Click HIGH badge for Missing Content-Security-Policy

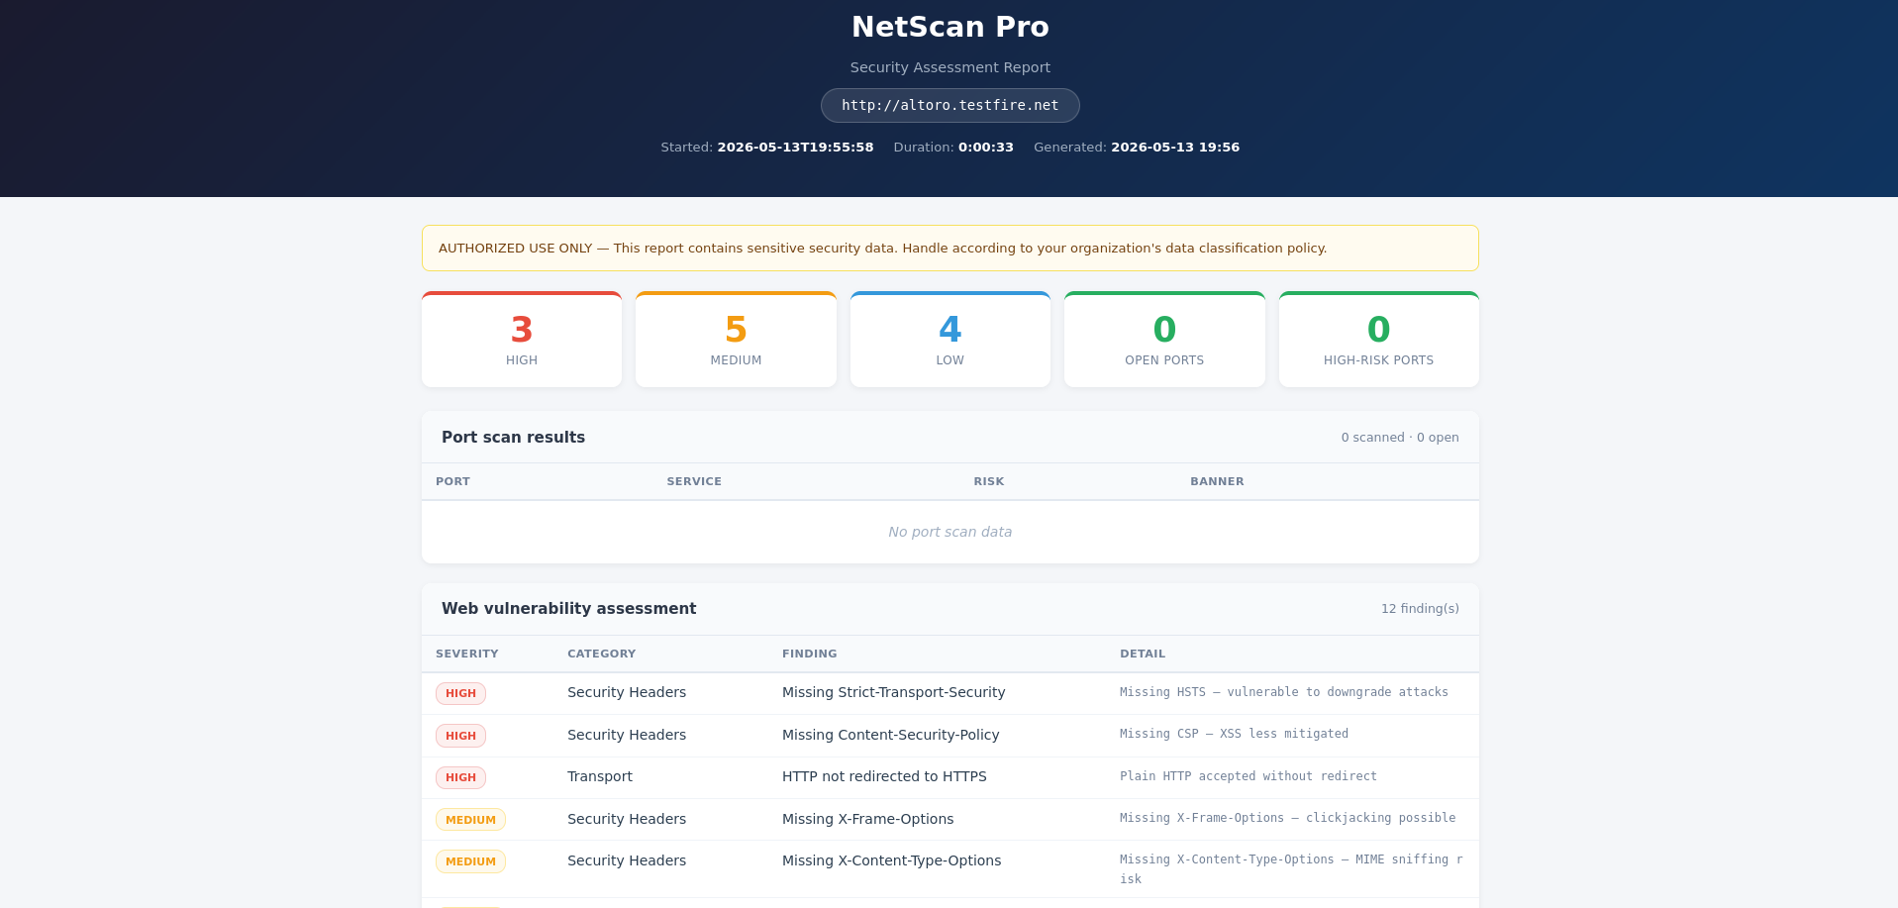tap(460, 736)
